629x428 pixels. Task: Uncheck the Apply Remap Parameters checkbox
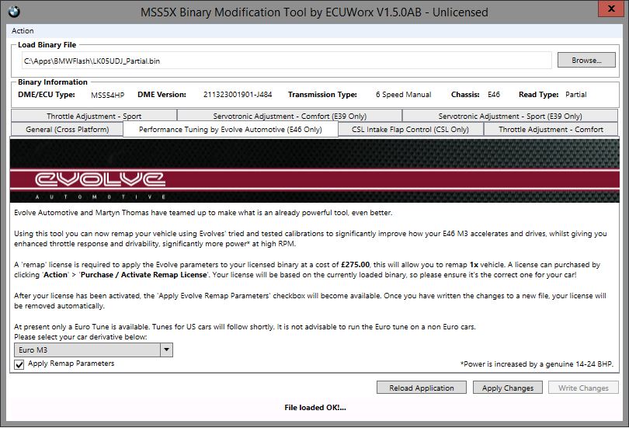coord(19,364)
